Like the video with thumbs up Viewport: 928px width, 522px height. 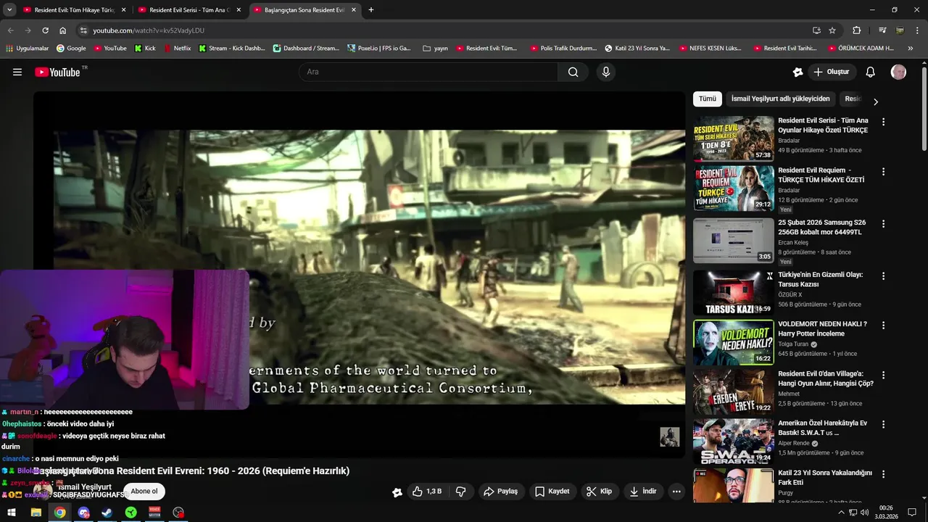coord(427,491)
